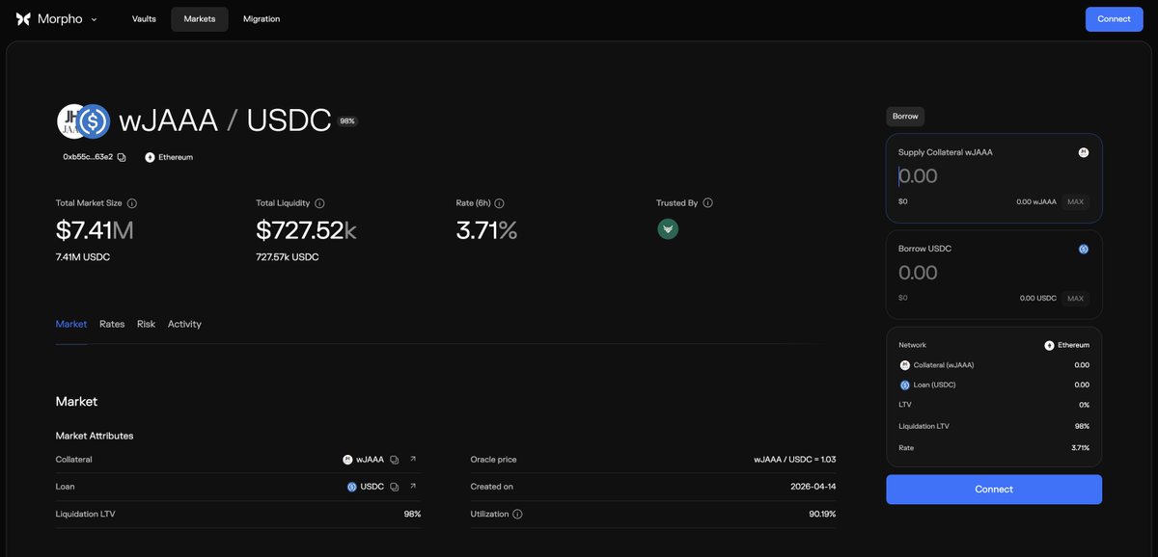The height and width of the screenshot is (557, 1158).
Task: Copy the wJAAA collateral address
Action: pyautogui.click(x=394, y=460)
